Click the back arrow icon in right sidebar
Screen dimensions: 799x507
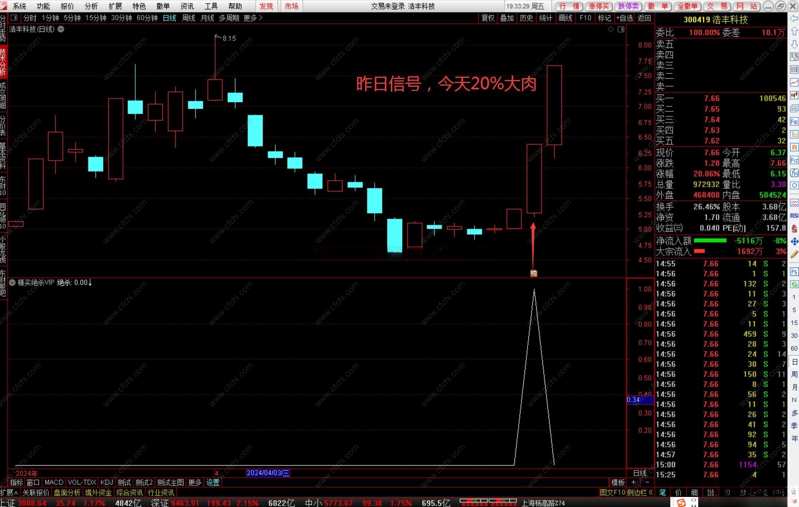pyautogui.click(x=794, y=18)
